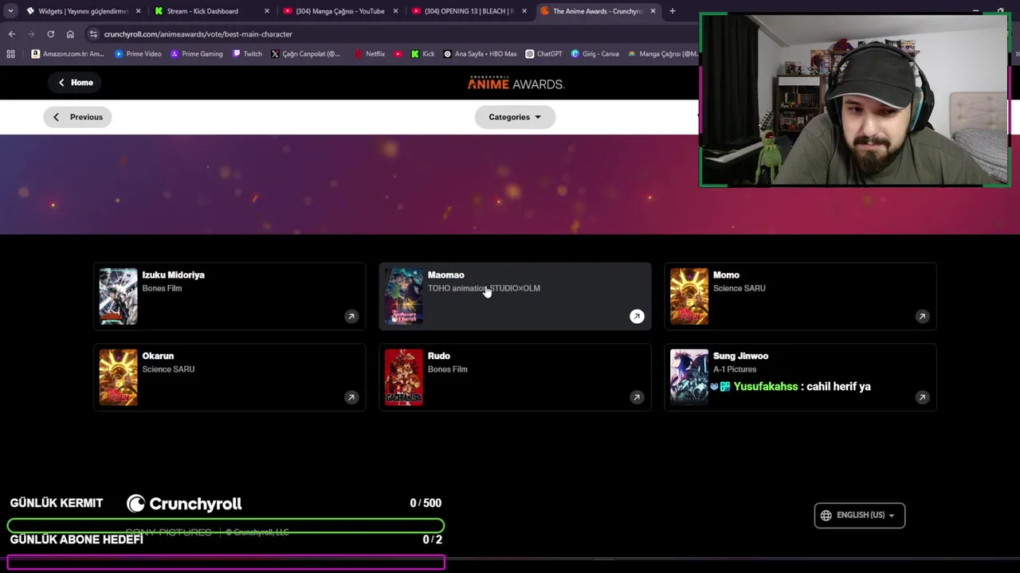1020x573 pixels.
Task: Open the English (US) language selector
Action: (x=859, y=515)
